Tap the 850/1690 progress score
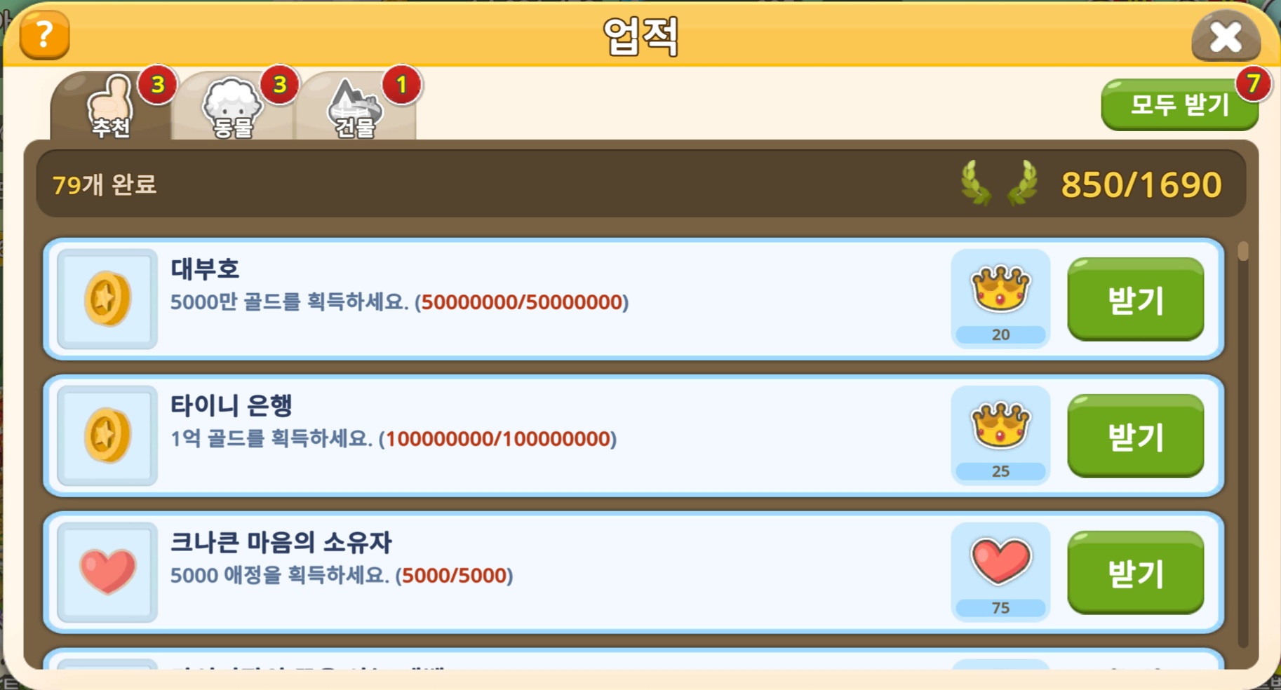 [1141, 185]
